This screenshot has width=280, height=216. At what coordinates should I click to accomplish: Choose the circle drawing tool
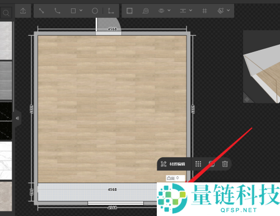pyautogui.click(x=95, y=11)
